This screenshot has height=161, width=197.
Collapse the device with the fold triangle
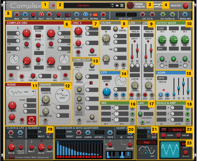tap(6, 4)
